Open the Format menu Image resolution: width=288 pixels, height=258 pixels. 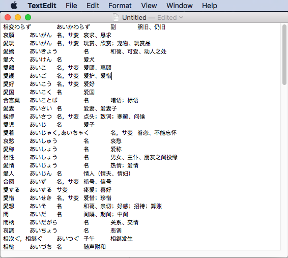click(x=120, y=6)
